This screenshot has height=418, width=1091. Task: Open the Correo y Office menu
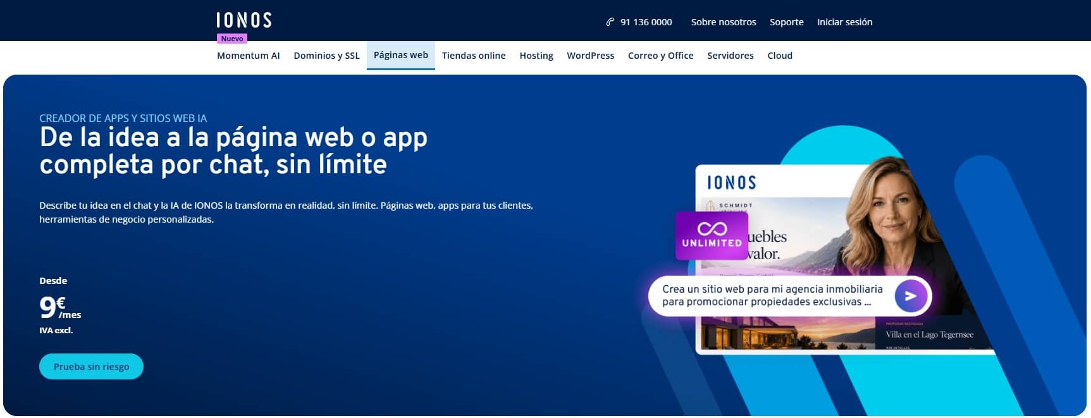coord(661,56)
